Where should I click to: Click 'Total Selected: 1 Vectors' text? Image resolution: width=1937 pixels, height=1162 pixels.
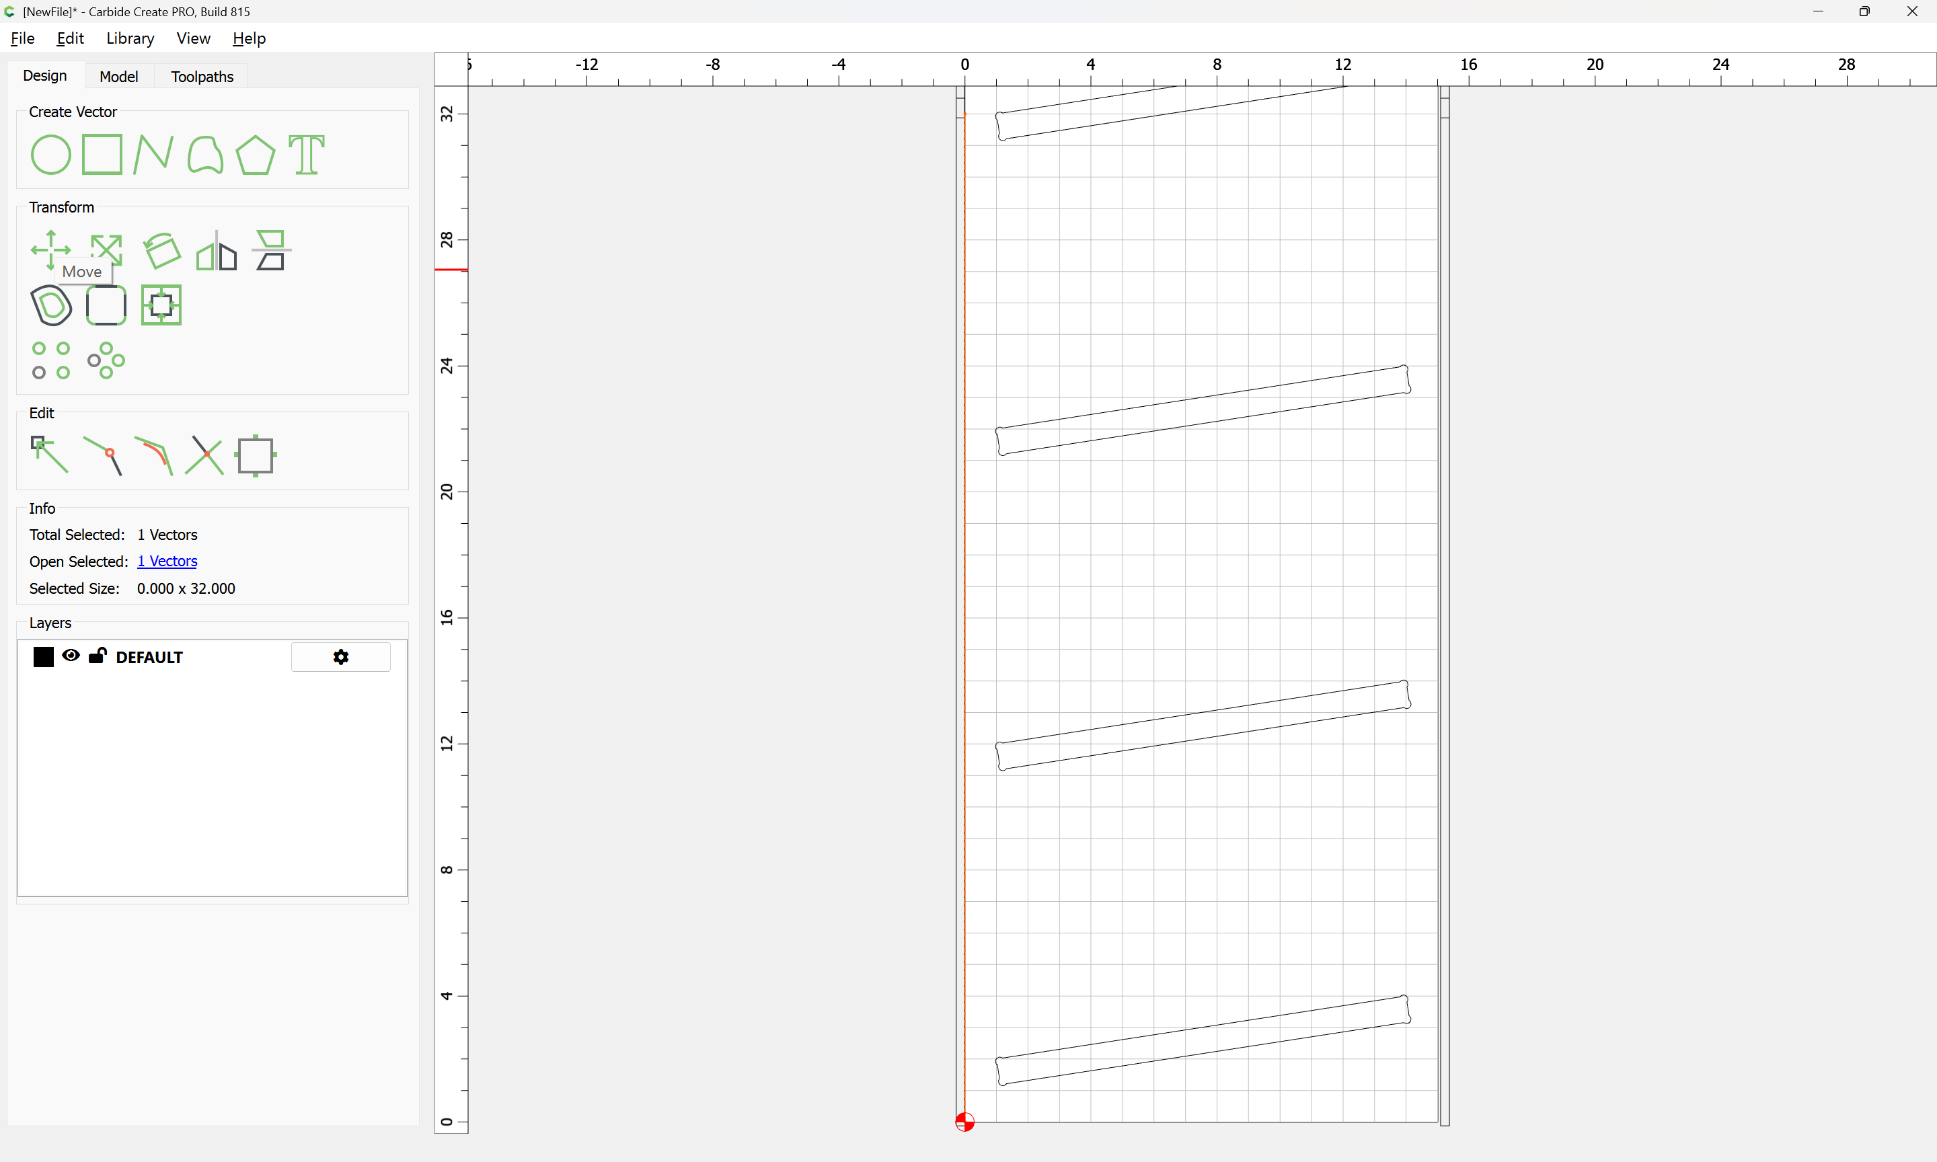[114, 535]
